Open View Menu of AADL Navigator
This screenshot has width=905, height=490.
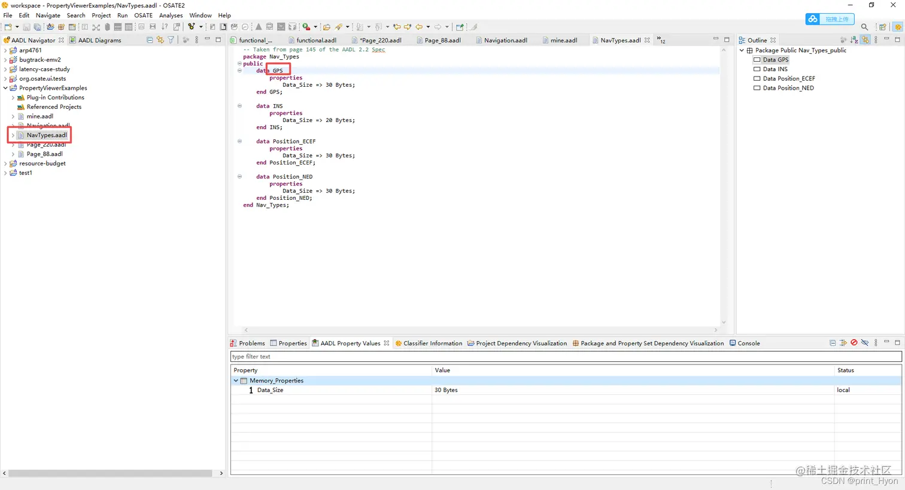click(196, 40)
